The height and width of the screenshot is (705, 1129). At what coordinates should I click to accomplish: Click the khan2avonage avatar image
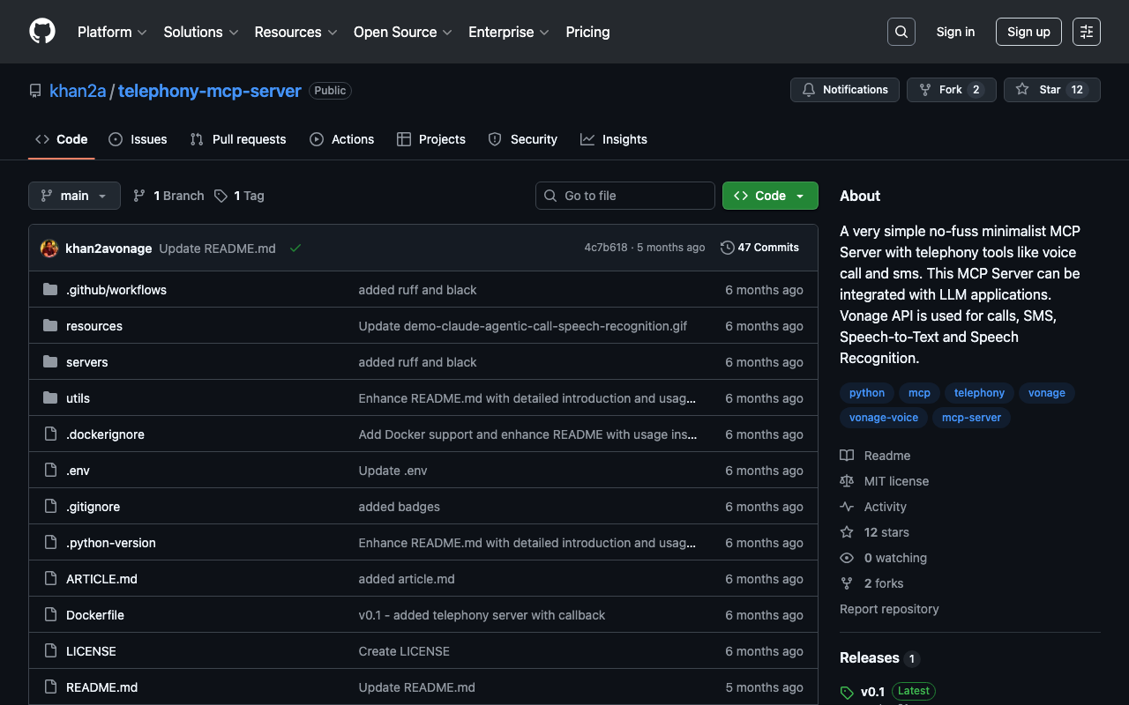[49, 249]
